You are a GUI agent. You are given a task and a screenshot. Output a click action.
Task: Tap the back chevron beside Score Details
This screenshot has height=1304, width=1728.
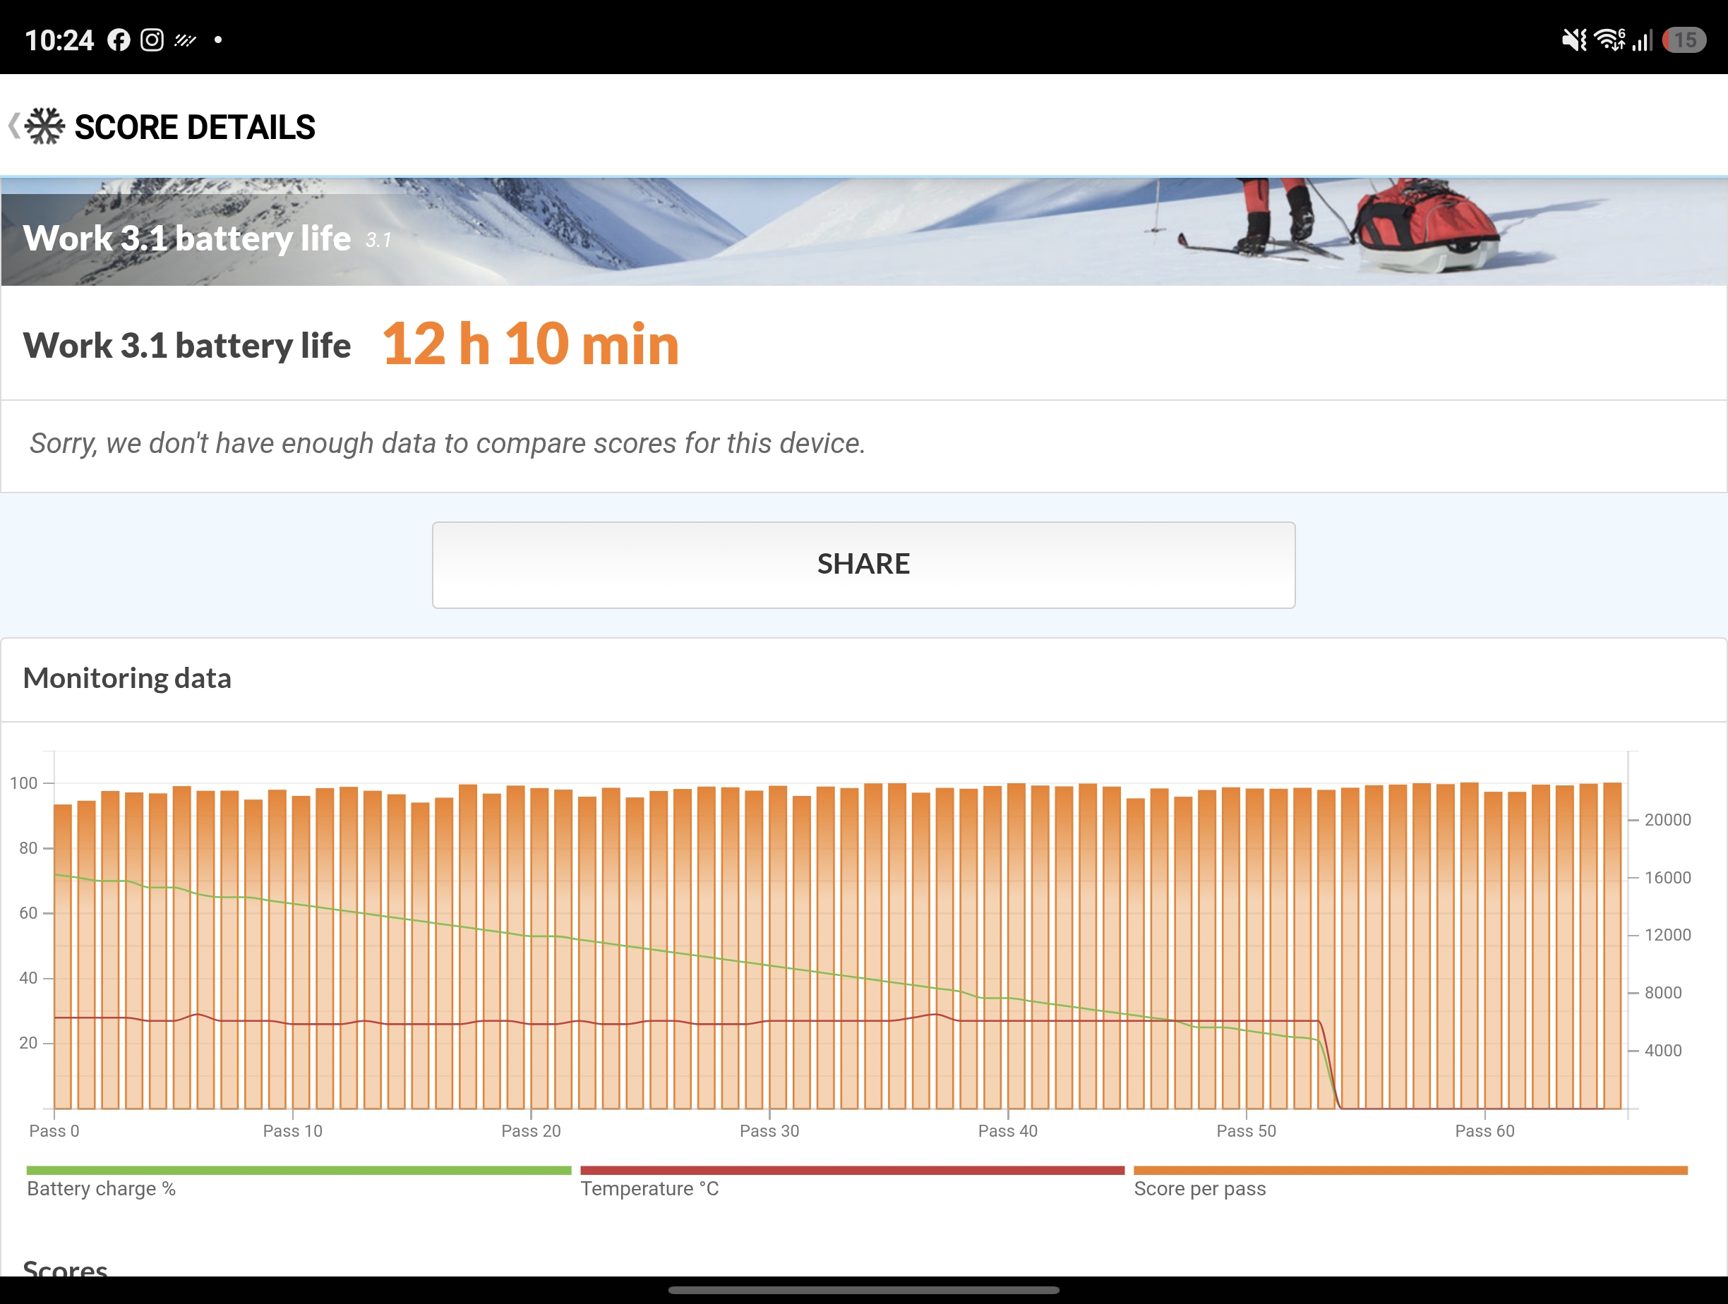click(14, 126)
